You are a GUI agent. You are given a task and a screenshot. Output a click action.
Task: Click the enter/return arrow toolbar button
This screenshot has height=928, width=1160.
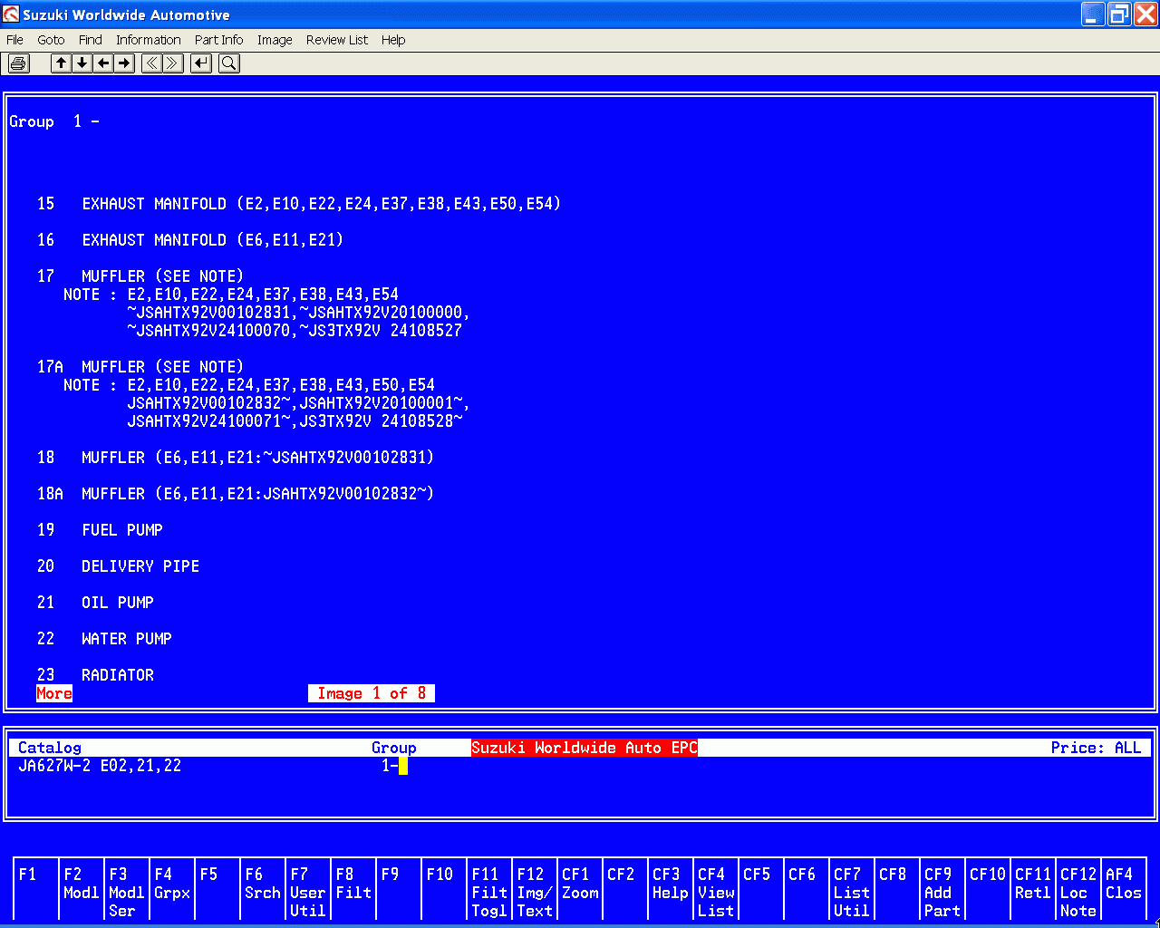pos(201,63)
